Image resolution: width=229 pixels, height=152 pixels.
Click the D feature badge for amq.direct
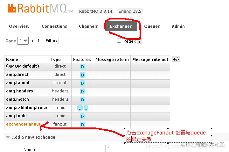(82, 75)
